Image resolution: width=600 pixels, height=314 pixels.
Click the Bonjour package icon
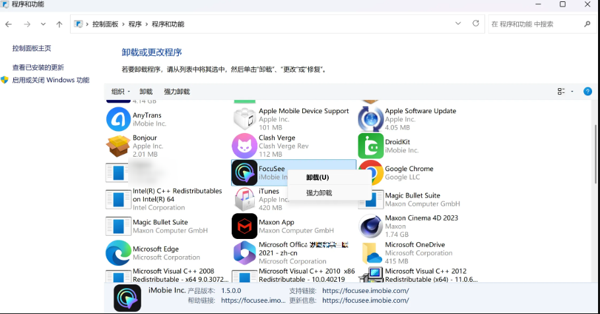[118, 145]
